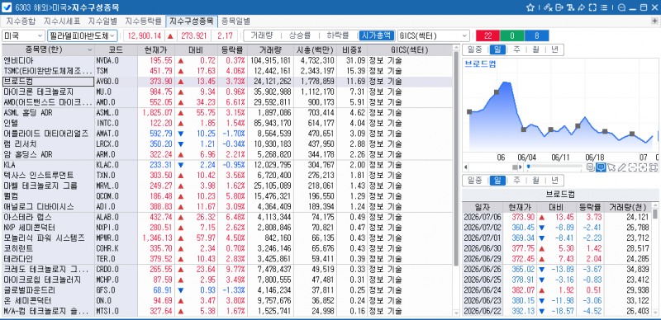Select the 상승률 sort option
Screen dimensions: 661x320
(x=300, y=35)
